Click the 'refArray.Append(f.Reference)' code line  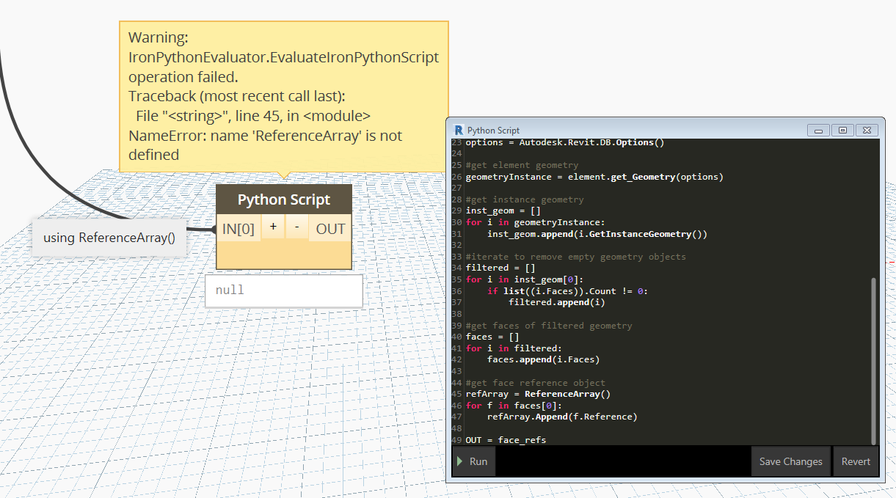[x=561, y=417]
